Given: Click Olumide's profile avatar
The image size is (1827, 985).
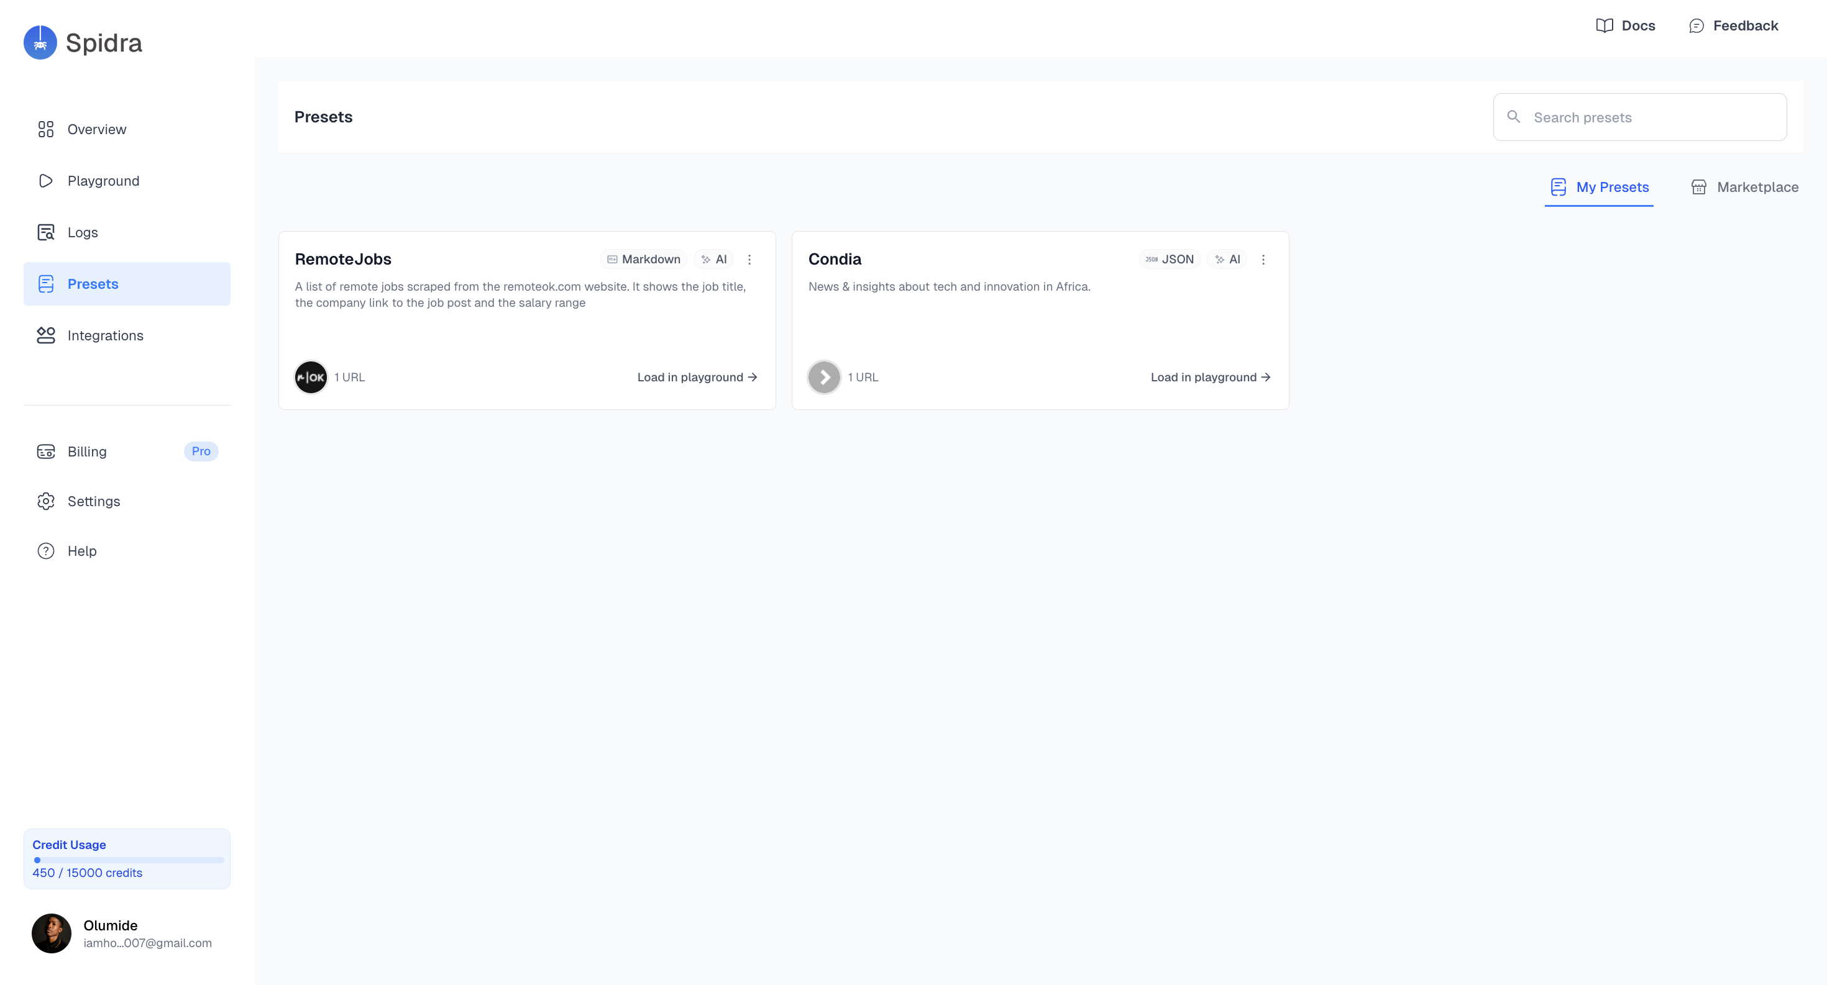Looking at the screenshot, I should pyautogui.click(x=51, y=933).
